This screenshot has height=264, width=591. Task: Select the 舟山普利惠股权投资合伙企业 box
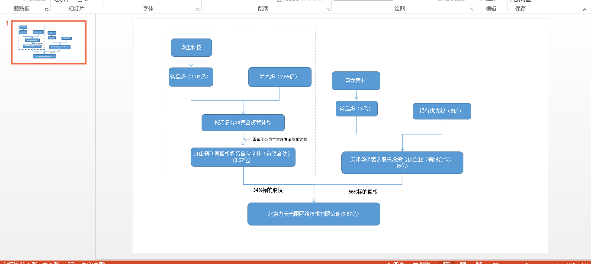click(x=243, y=157)
